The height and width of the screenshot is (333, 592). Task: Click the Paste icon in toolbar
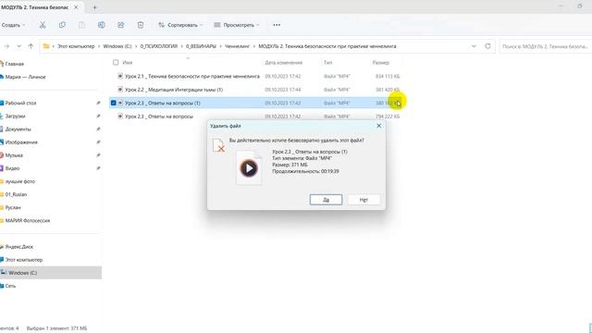[x=81, y=25]
